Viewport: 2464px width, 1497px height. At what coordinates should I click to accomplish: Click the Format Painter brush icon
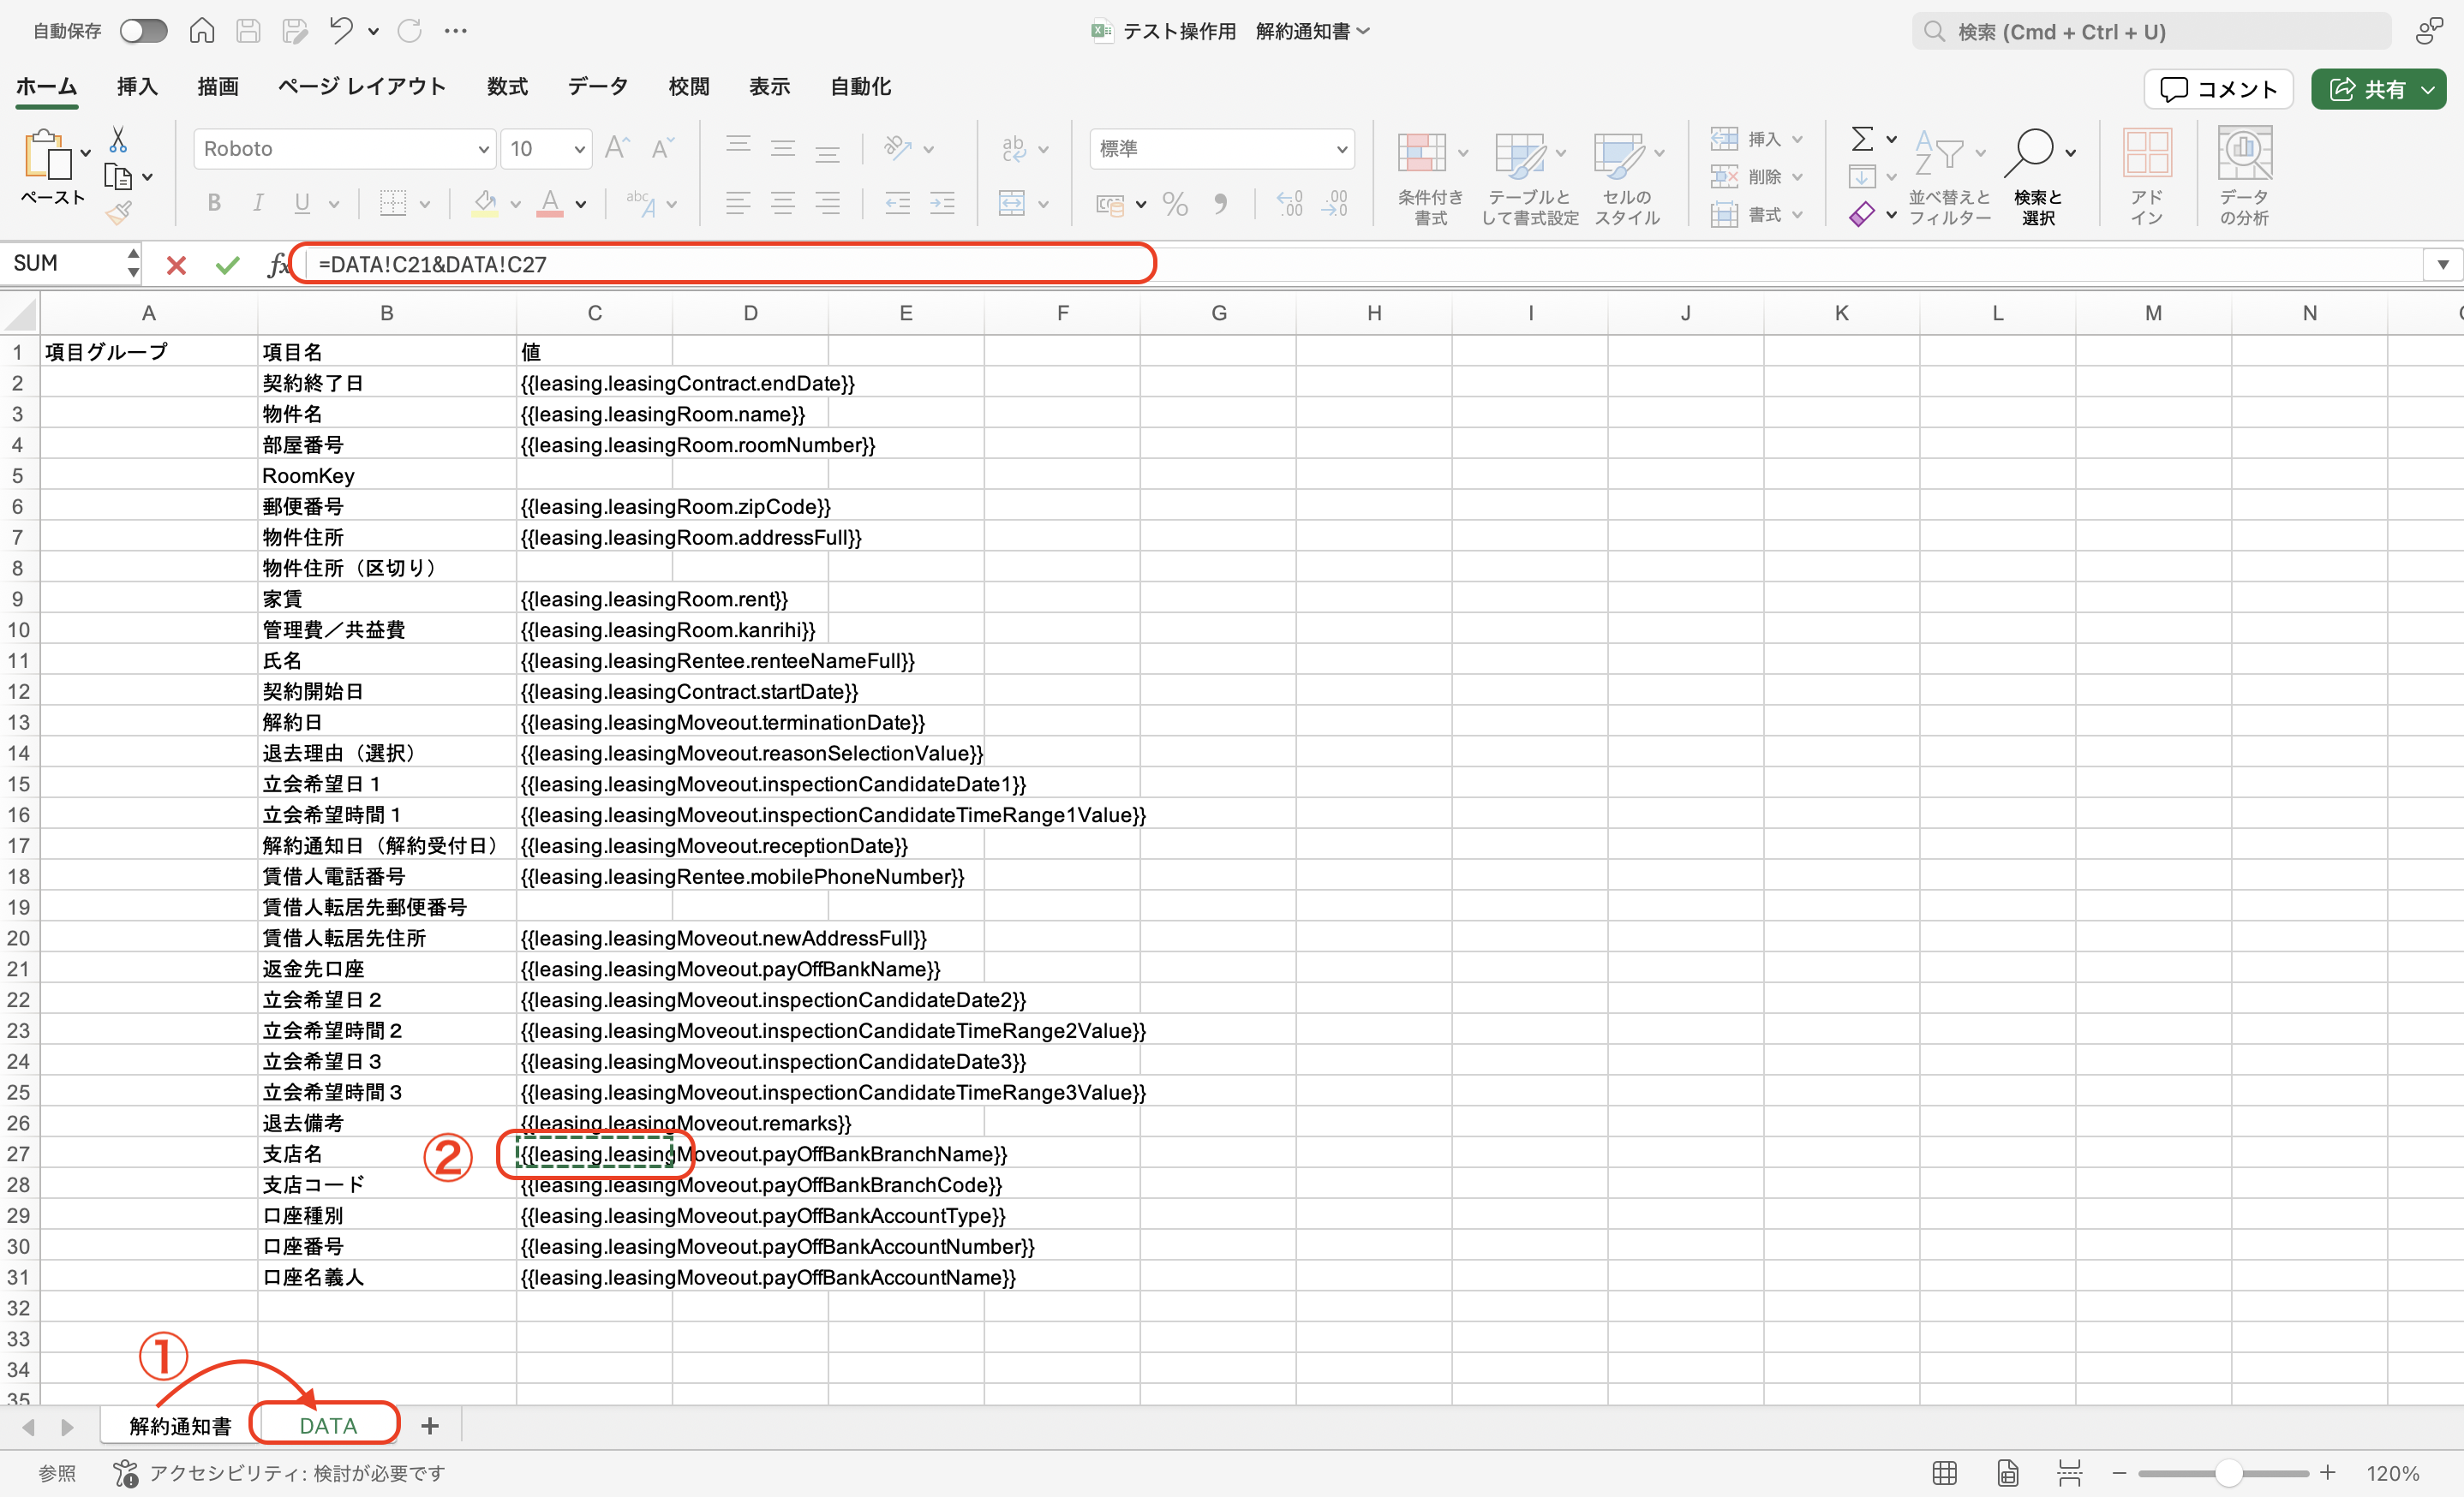tap(119, 212)
